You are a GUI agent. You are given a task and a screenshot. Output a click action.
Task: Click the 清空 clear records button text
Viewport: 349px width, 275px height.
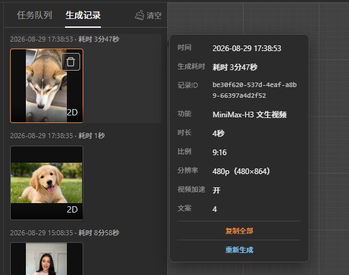(154, 16)
